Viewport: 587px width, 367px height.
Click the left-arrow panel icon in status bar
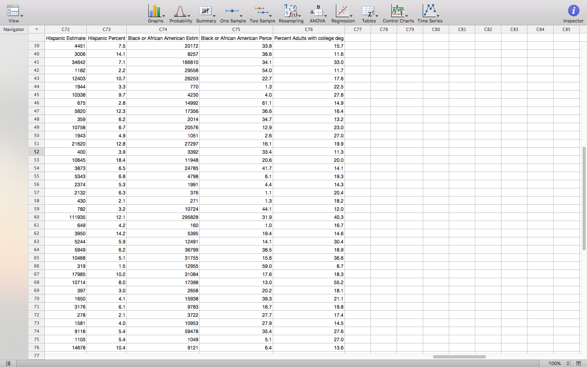tap(8, 363)
